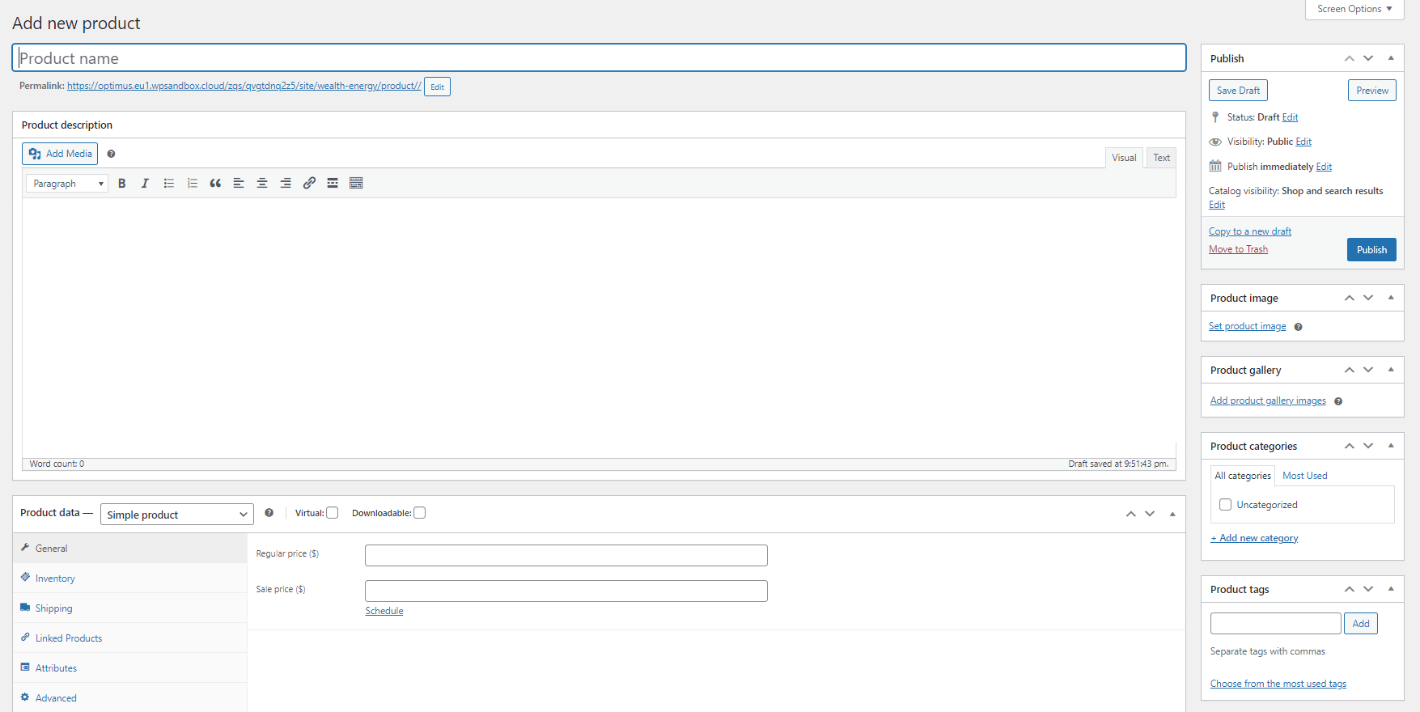Align text left
Viewport: 1420px width, 712px height.
click(x=239, y=184)
